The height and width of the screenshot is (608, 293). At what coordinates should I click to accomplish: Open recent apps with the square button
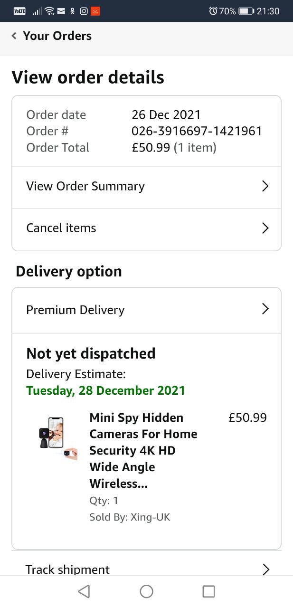click(x=208, y=591)
